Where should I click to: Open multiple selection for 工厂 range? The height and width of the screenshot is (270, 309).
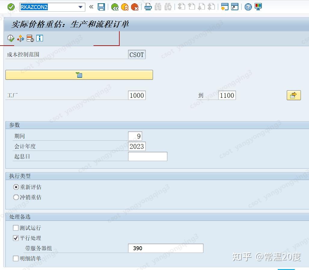click(294, 95)
